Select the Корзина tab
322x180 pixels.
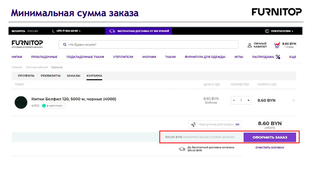pos(94,76)
